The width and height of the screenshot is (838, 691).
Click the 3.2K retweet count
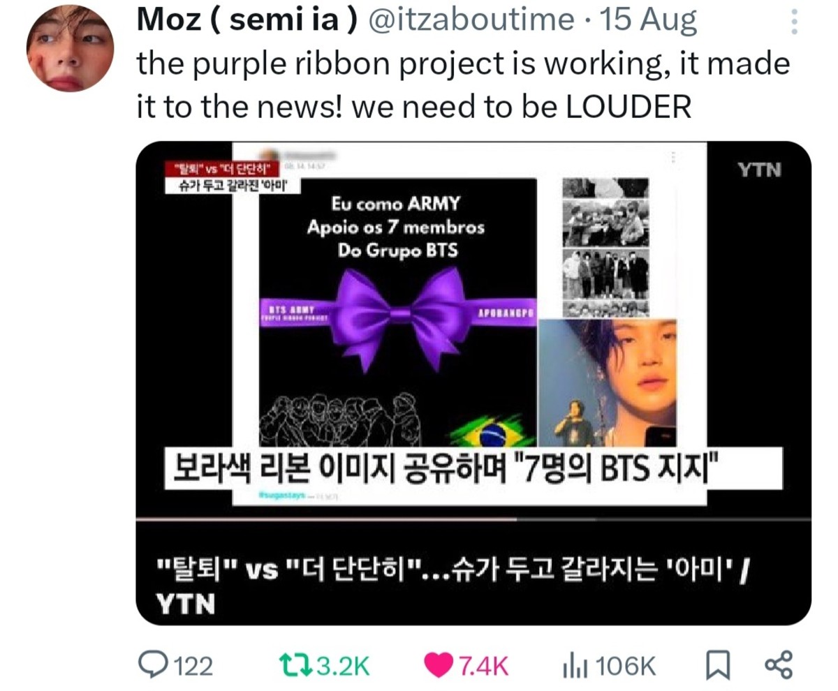pos(344,666)
